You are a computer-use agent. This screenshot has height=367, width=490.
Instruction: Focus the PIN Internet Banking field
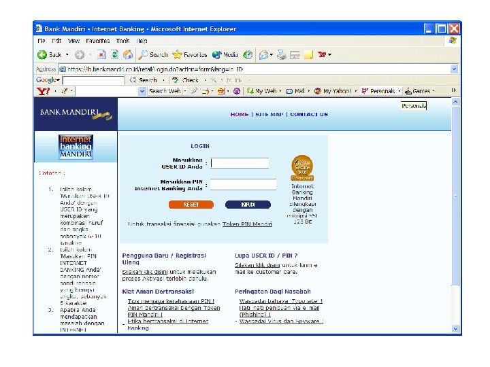pos(243,184)
